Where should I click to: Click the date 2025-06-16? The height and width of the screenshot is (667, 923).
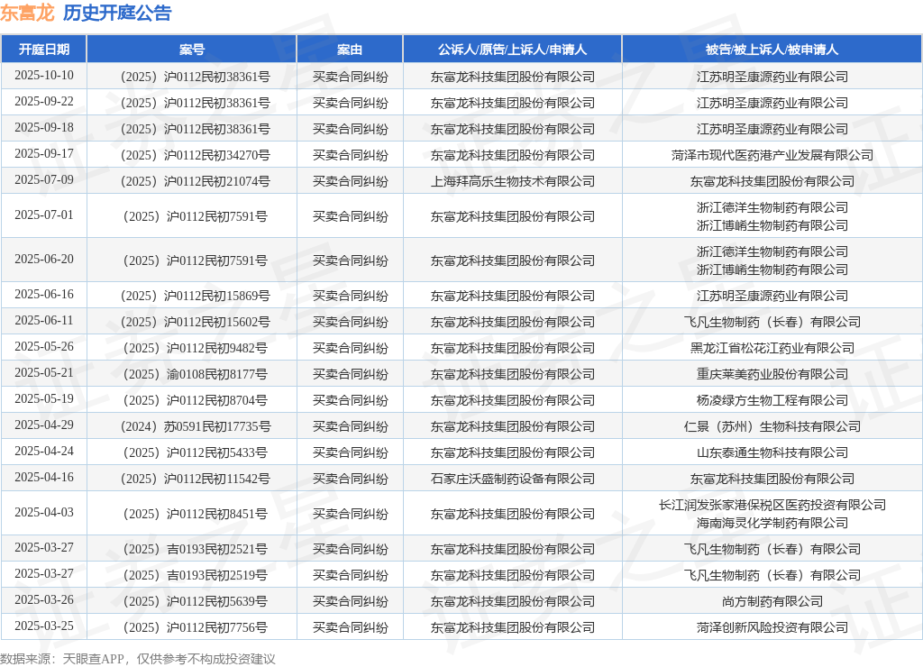pyautogui.click(x=44, y=295)
